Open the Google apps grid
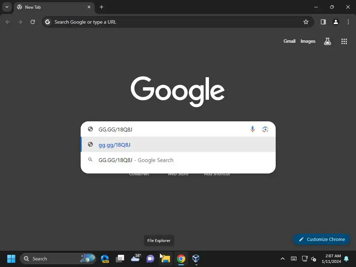This screenshot has height=267, width=356. (344, 41)
